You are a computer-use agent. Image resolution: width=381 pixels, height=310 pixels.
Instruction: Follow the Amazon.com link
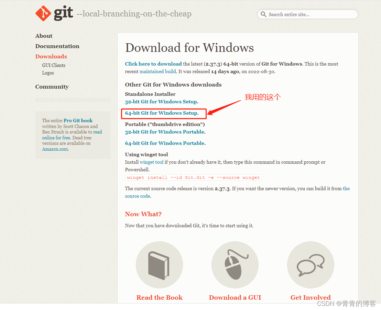(55, 149)
